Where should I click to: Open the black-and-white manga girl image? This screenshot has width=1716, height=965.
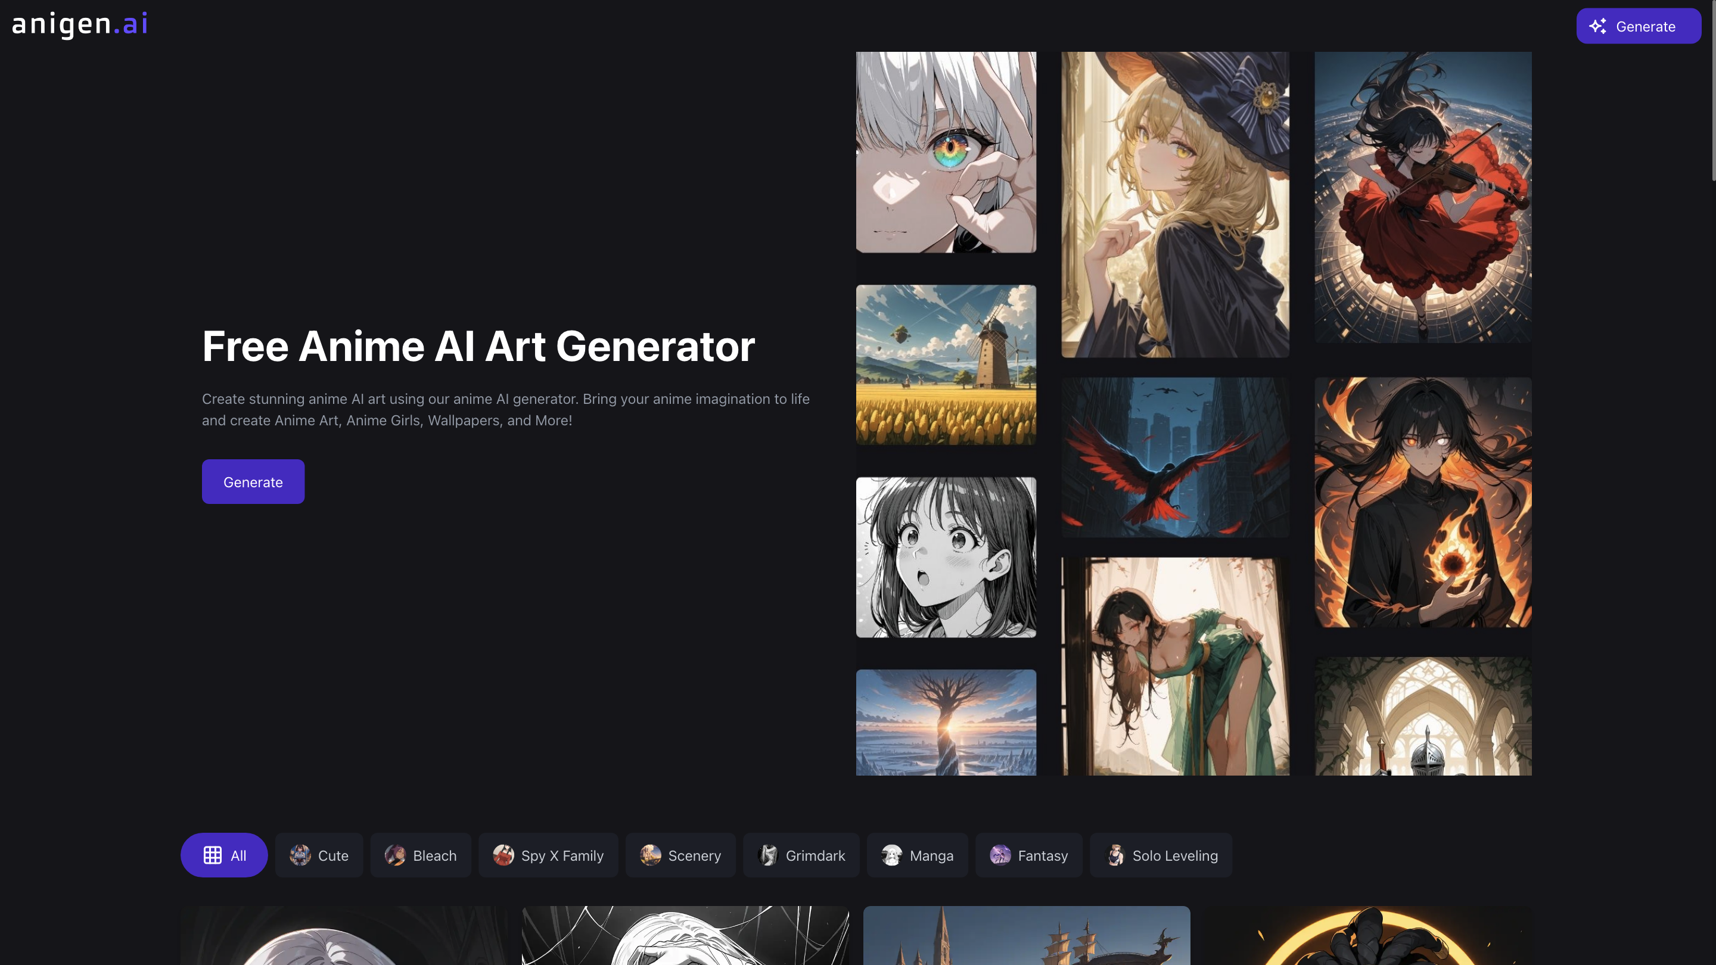[x=946, y=557]
